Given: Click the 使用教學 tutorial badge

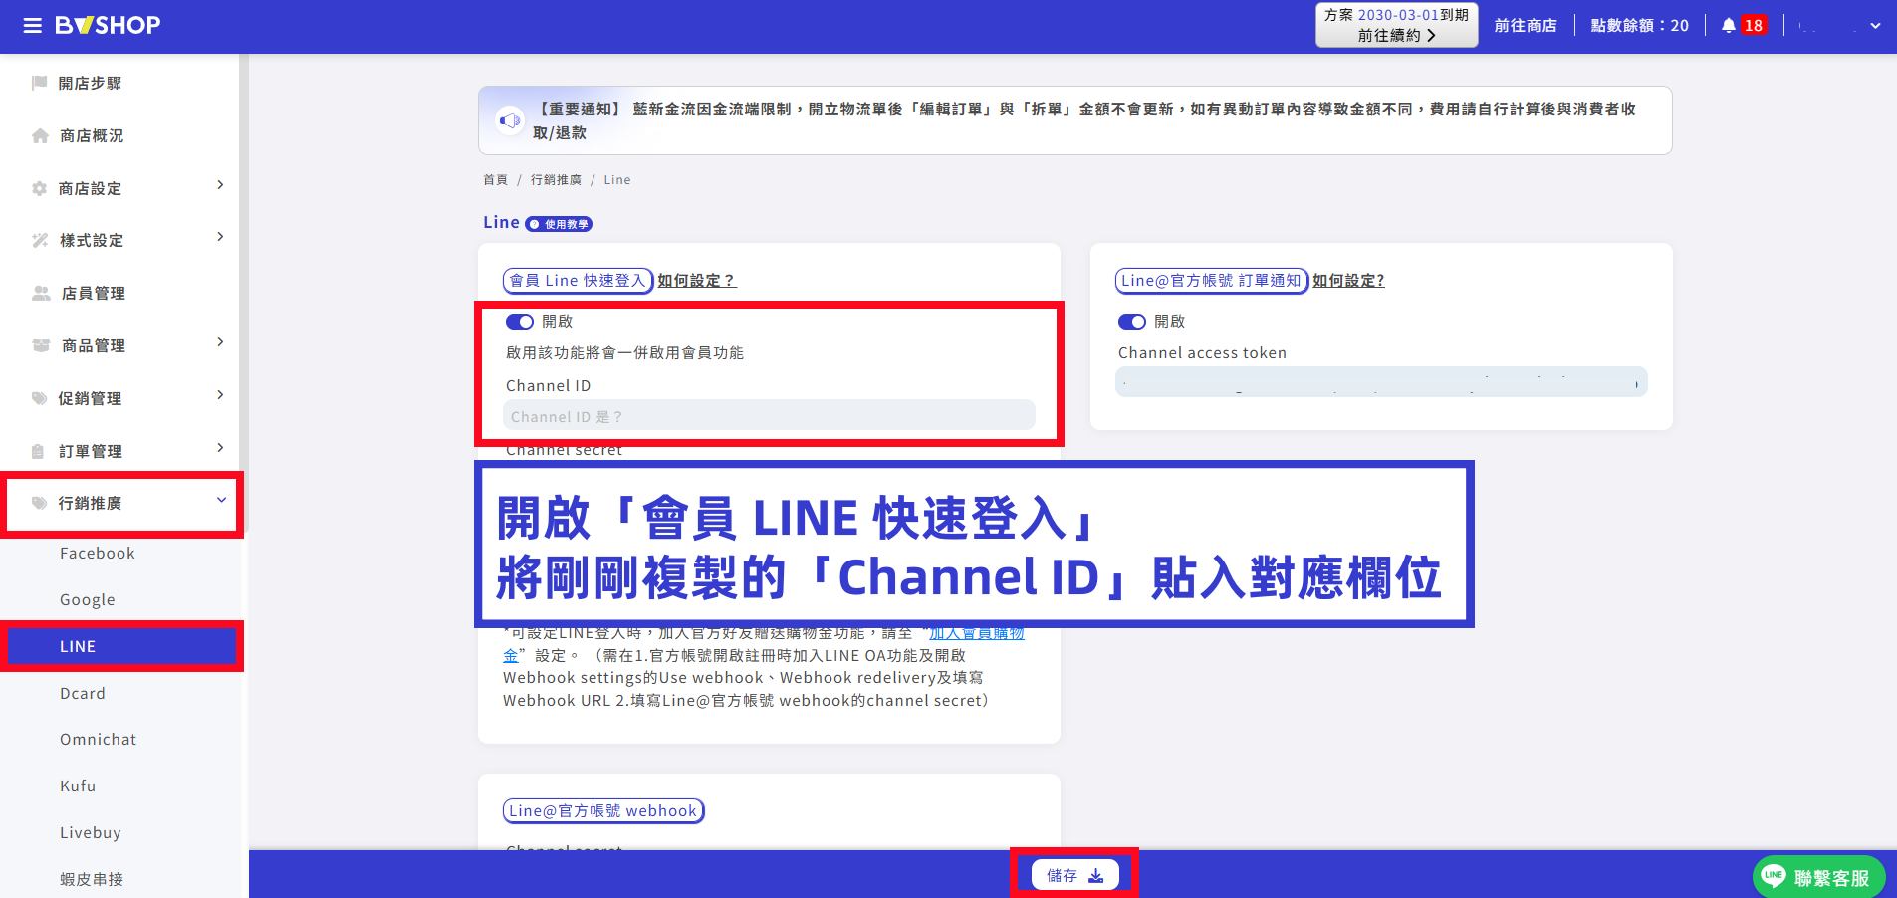Looking at the screenshot, I should tap(559, 224).
